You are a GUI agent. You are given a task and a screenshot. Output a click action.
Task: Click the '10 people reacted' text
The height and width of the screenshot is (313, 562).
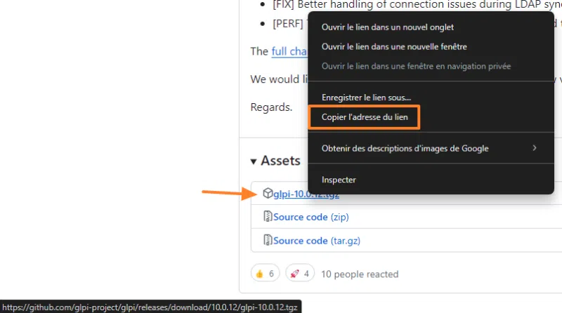[x=360, y=274]
